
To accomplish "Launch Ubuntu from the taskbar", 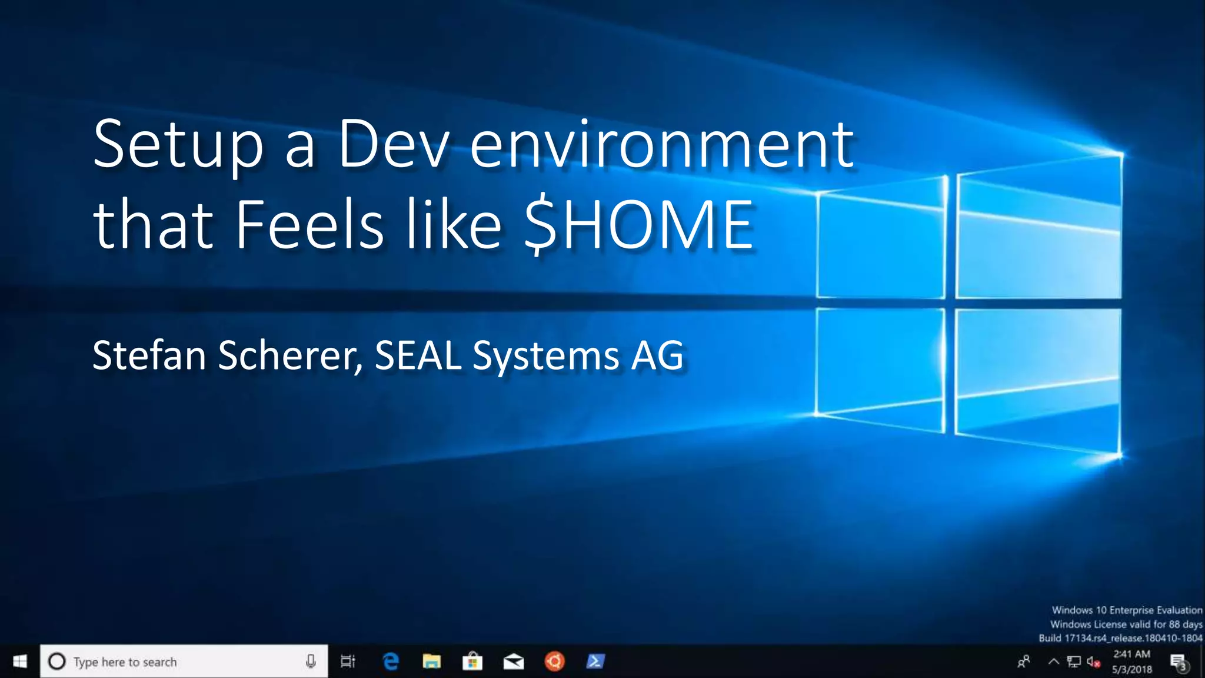I will point(554,662).
